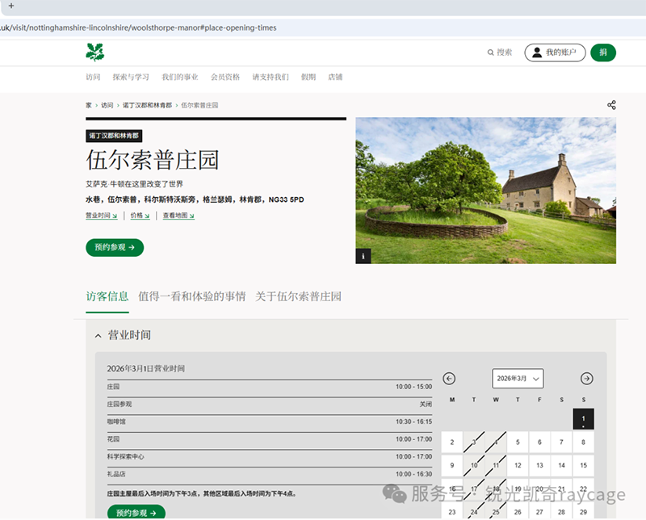The width and height of the screenshot is (646, 520).
Task: Expand the 价格 anchor with down arrow
Action: click(x=139, y=216)
